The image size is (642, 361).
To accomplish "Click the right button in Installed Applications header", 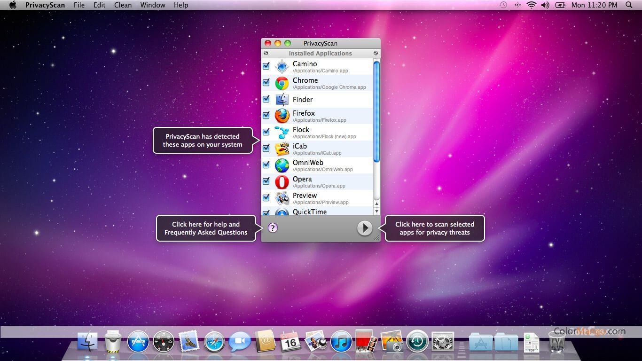I will pyautogui.click(x=376, y=53).
